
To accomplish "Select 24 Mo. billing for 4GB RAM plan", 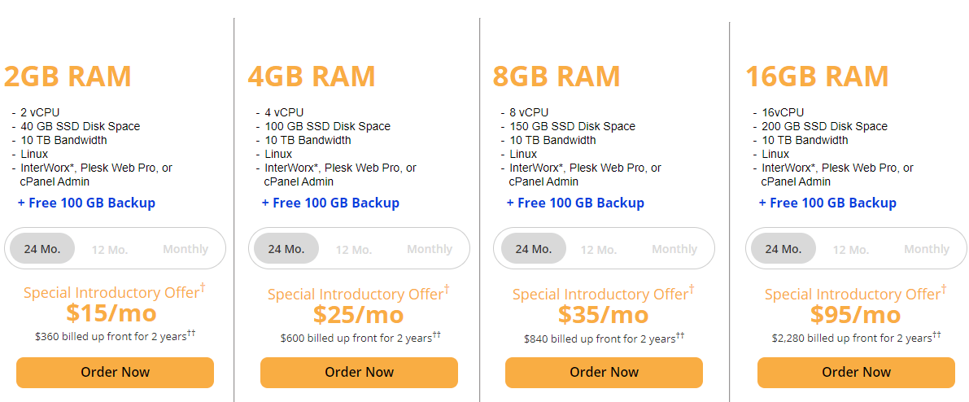I will click(286, 249).
